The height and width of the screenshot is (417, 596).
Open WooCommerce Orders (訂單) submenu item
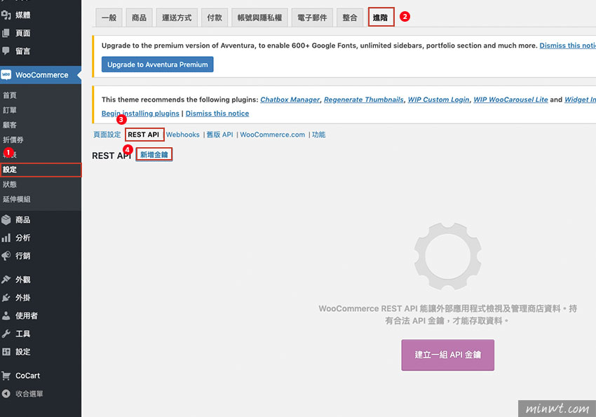tap(10, 110)
